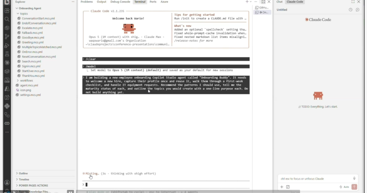Viewport: 367px width, 193px height.
Task: Switch to the Azure panel tab
Action: coord(164,2)
